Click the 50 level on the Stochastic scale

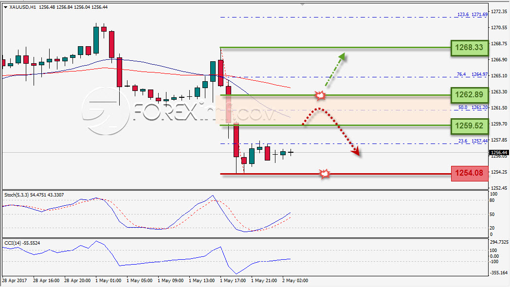(x=492, y=215)
